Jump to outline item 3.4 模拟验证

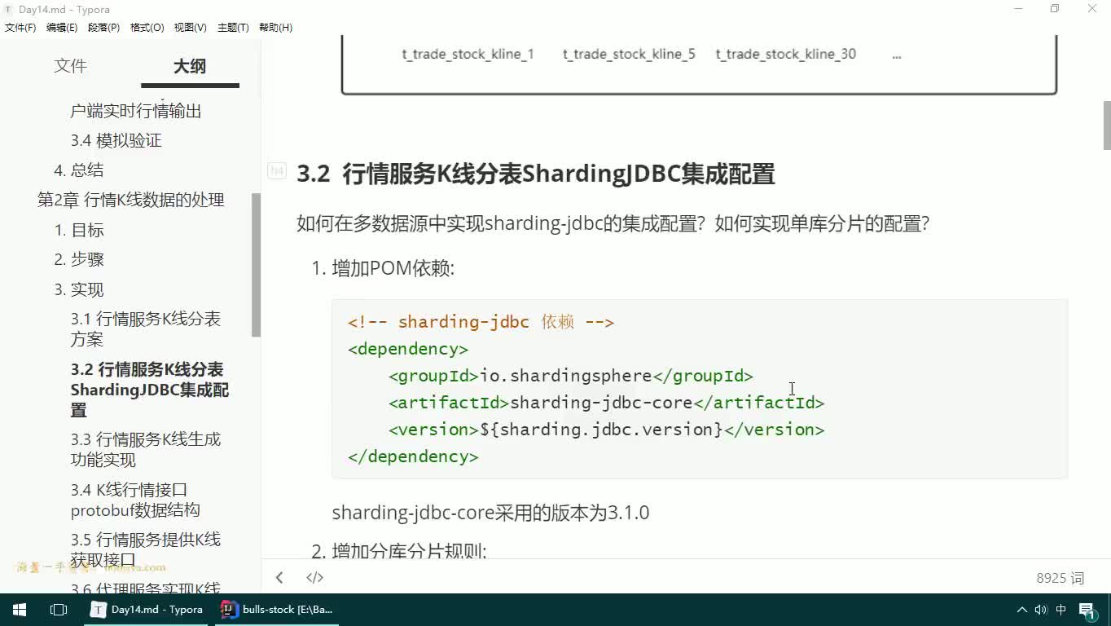click(116, 140)
